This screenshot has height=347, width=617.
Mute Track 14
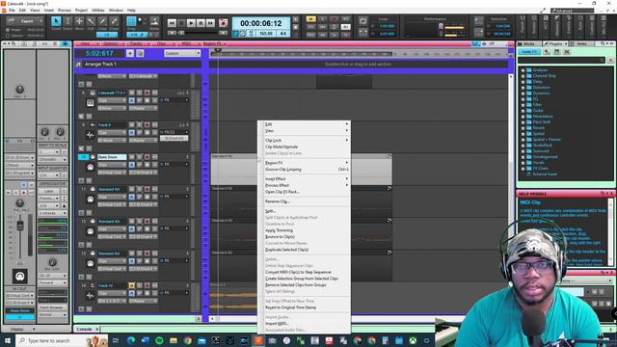[132, 285]
